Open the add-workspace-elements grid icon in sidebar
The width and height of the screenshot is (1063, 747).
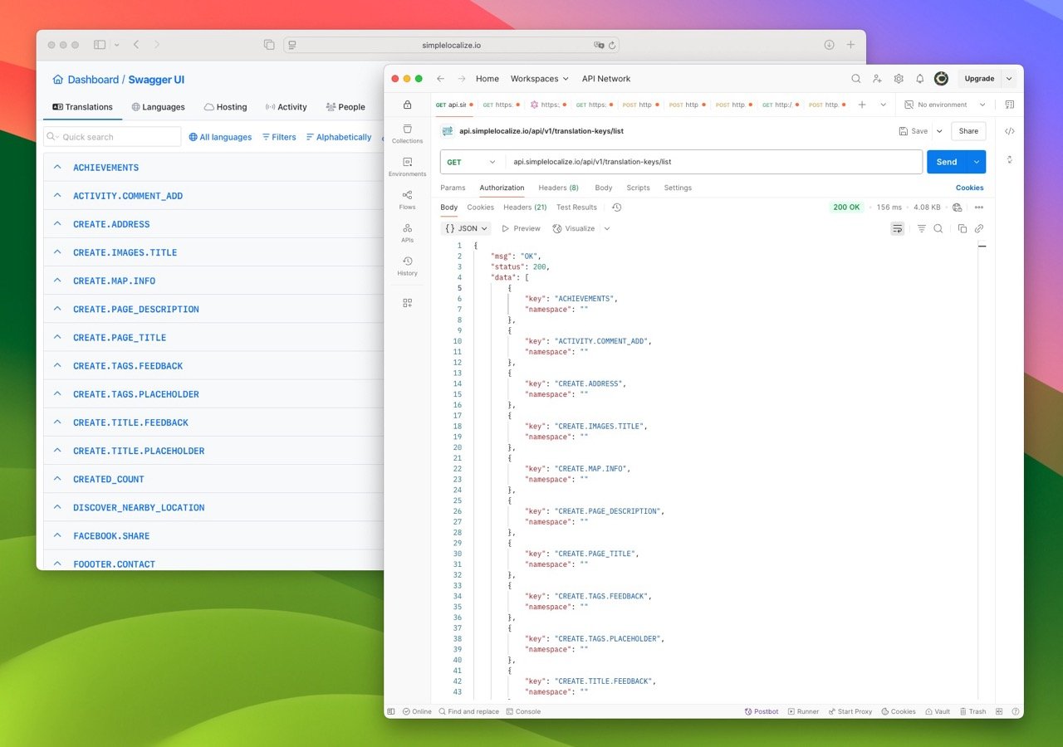coord(407,303)
